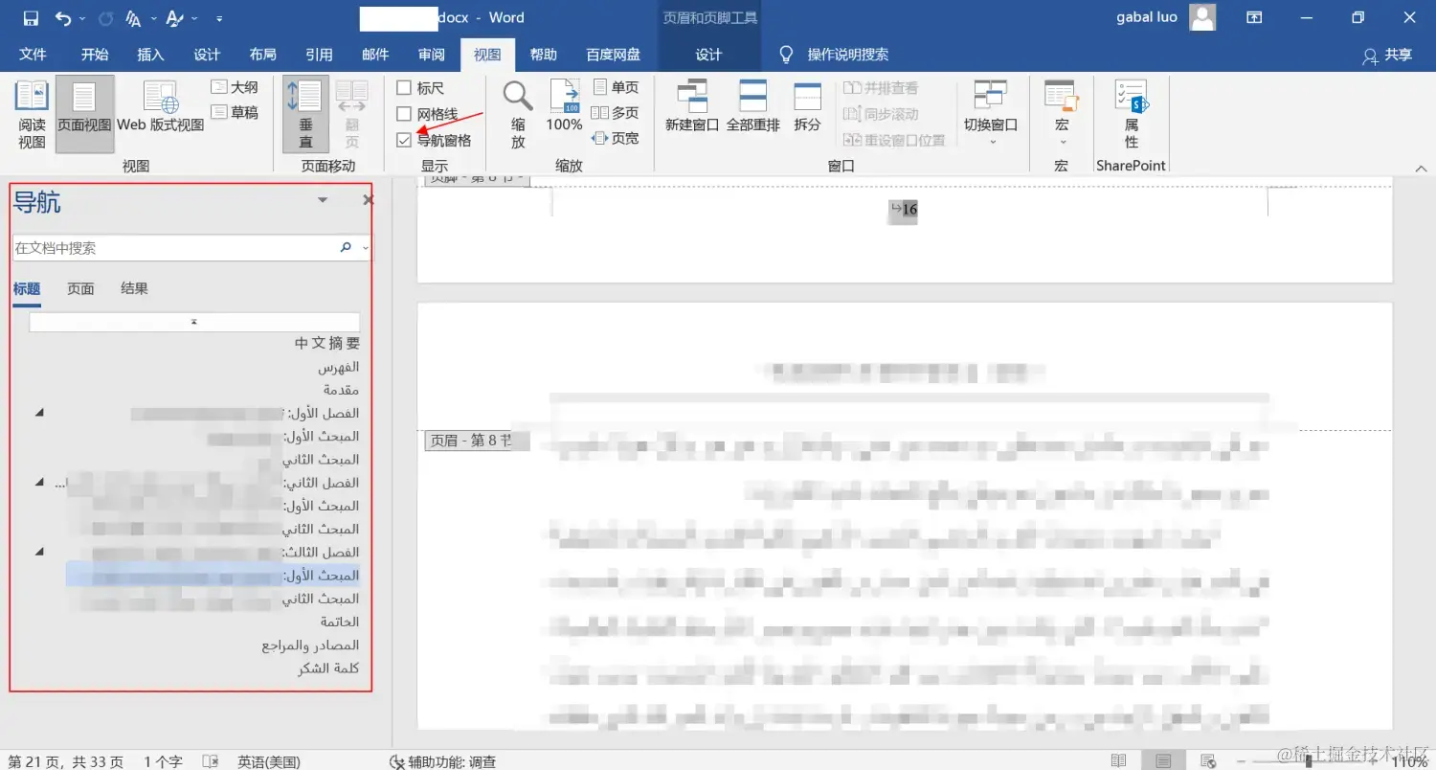Undo the last action
The width and height of the screenshot is (1436, 770).
point(63,18)
